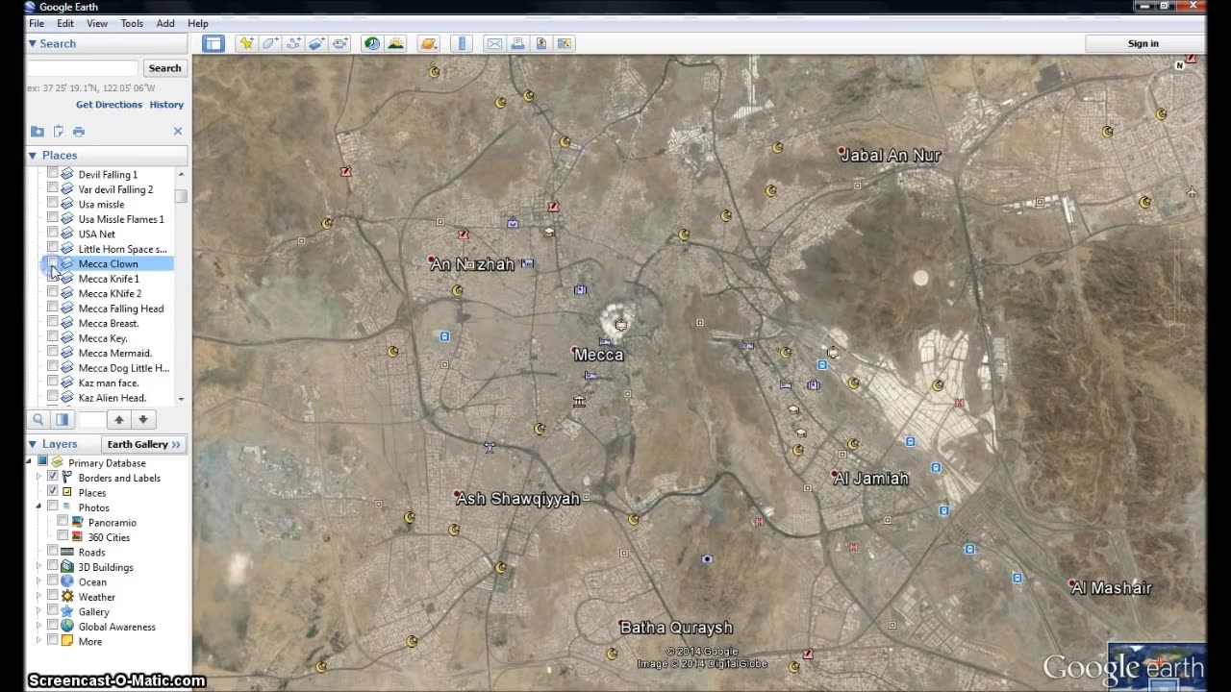Click the Primary Database layer icon

click(57, 462)
